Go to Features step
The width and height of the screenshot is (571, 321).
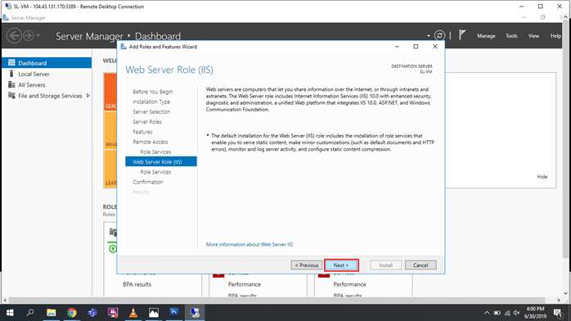(142, 132)
